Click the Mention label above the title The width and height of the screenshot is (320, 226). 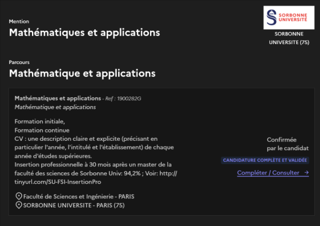tap(19, 22)
